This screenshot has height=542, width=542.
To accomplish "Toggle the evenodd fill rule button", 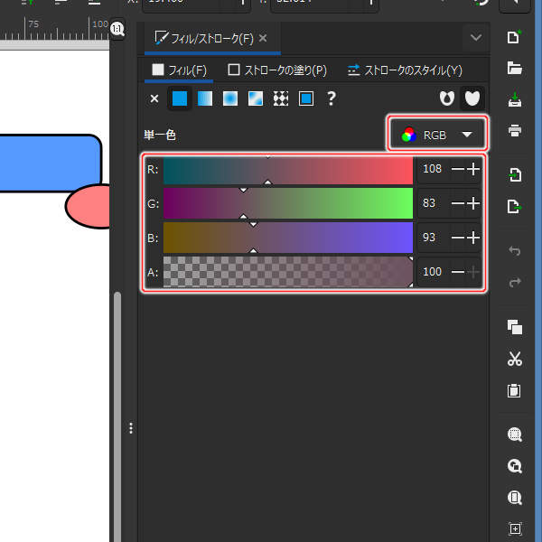I will click(x=446, y=98).
